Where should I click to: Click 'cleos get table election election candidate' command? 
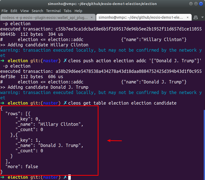click(x=122, y=103)
